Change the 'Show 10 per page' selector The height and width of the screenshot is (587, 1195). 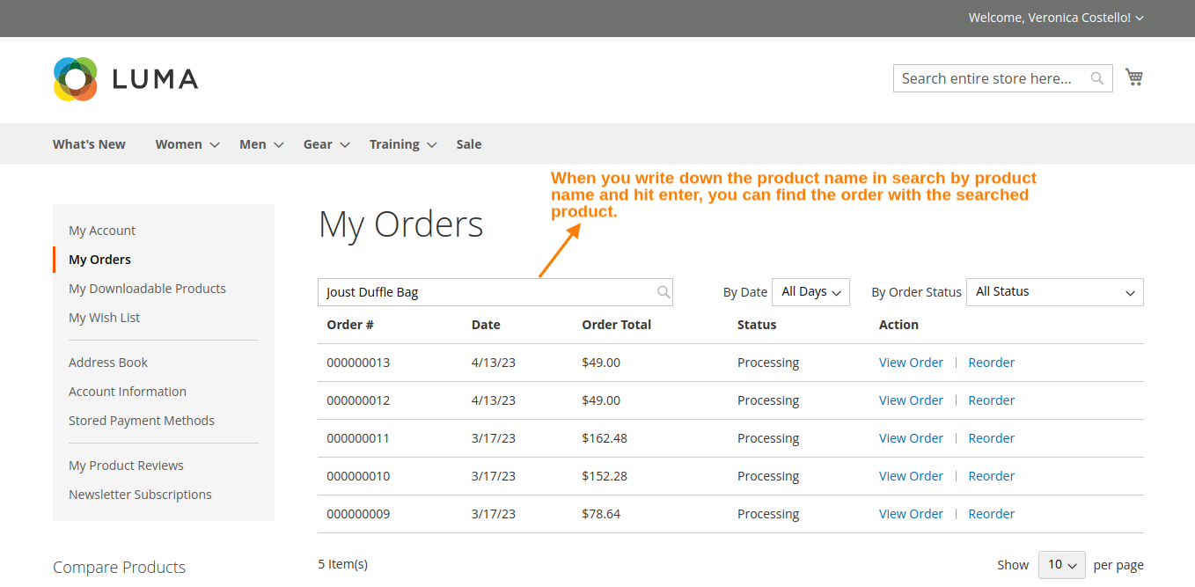(x=1061, y=564)
